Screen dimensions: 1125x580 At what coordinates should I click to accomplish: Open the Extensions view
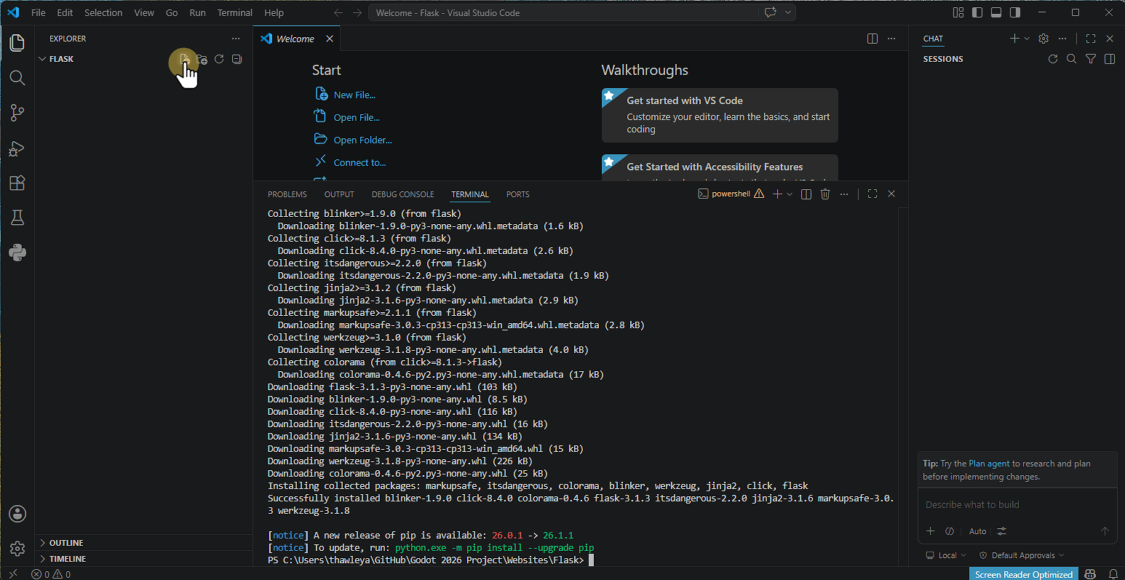[17, 183]
